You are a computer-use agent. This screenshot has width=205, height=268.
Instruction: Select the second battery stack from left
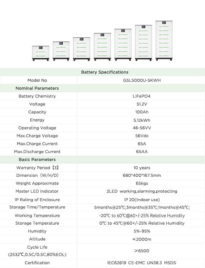coord(61,51)
